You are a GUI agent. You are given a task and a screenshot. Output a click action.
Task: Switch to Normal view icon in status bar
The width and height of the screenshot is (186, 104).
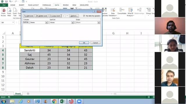click(x=149, y=97)
